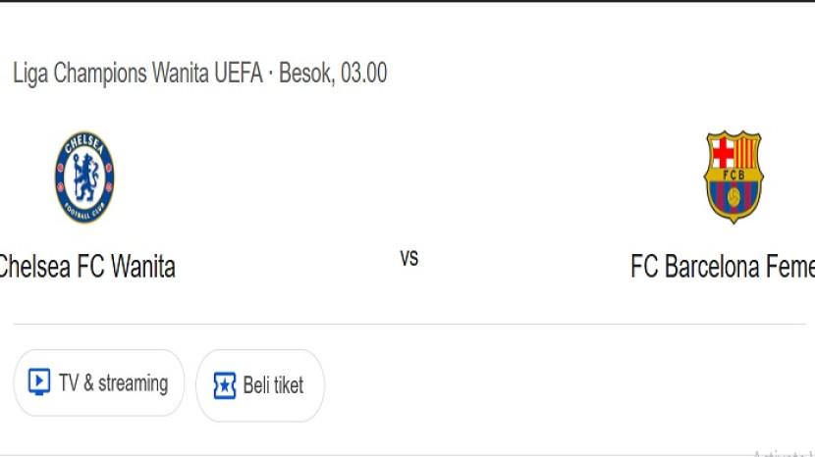815x457 pixels.
Task: Click the vs text between the teams
Action: [408, 258]
